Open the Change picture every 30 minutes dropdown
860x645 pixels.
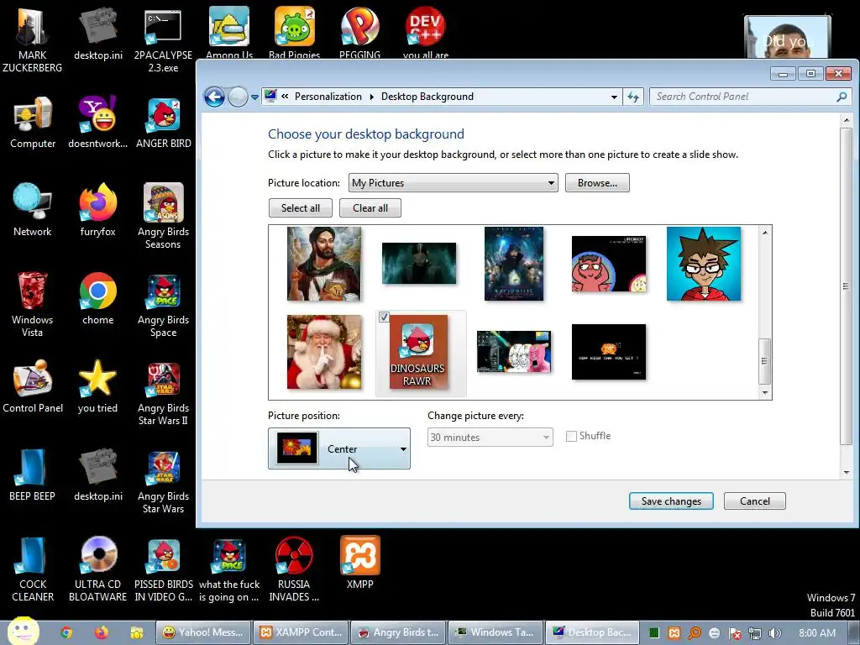[490, 437]
